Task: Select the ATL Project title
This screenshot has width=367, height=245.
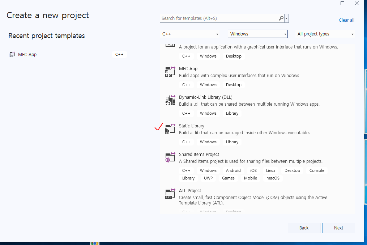Action: pyautogui.click(x=190, y=191)
